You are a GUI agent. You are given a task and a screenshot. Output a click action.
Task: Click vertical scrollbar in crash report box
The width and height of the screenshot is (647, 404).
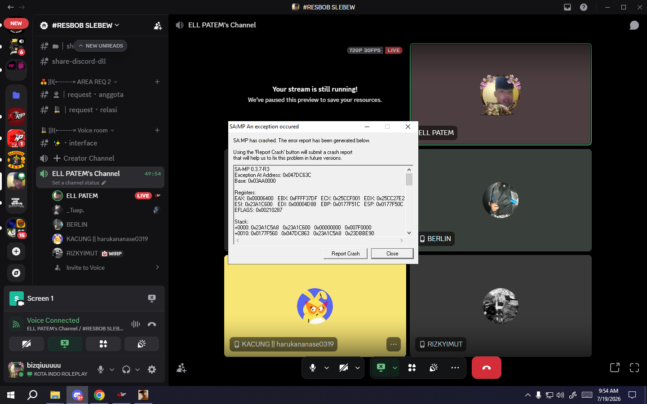tap(409, 201)
